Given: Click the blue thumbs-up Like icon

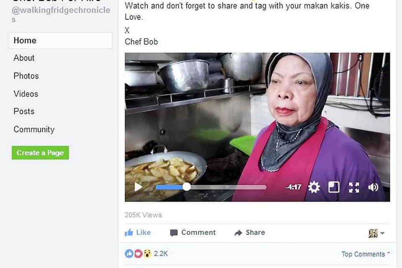Looking at the screenshot, I should [x=129, y=232].
